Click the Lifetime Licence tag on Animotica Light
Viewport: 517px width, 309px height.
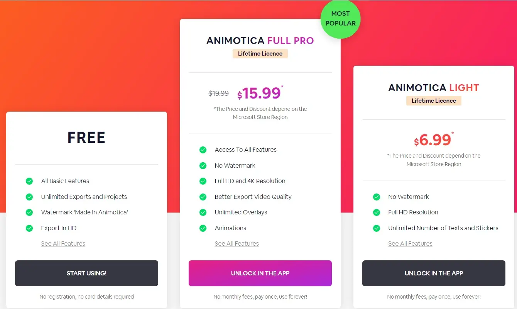(x=434, y=101)
